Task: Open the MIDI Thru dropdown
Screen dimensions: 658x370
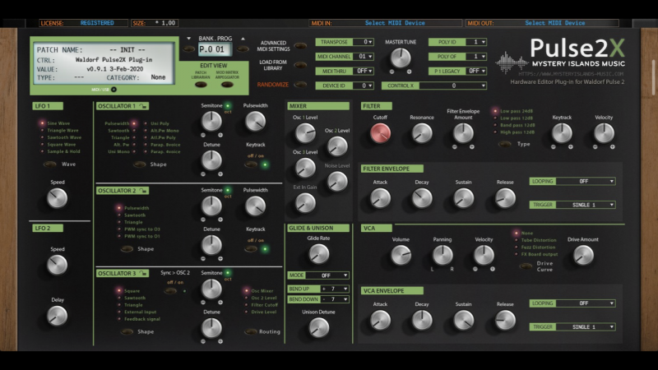Action: point(345,71)
